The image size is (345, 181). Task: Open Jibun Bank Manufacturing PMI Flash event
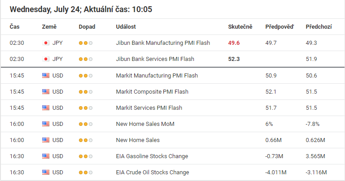click(x=163, y=43)
